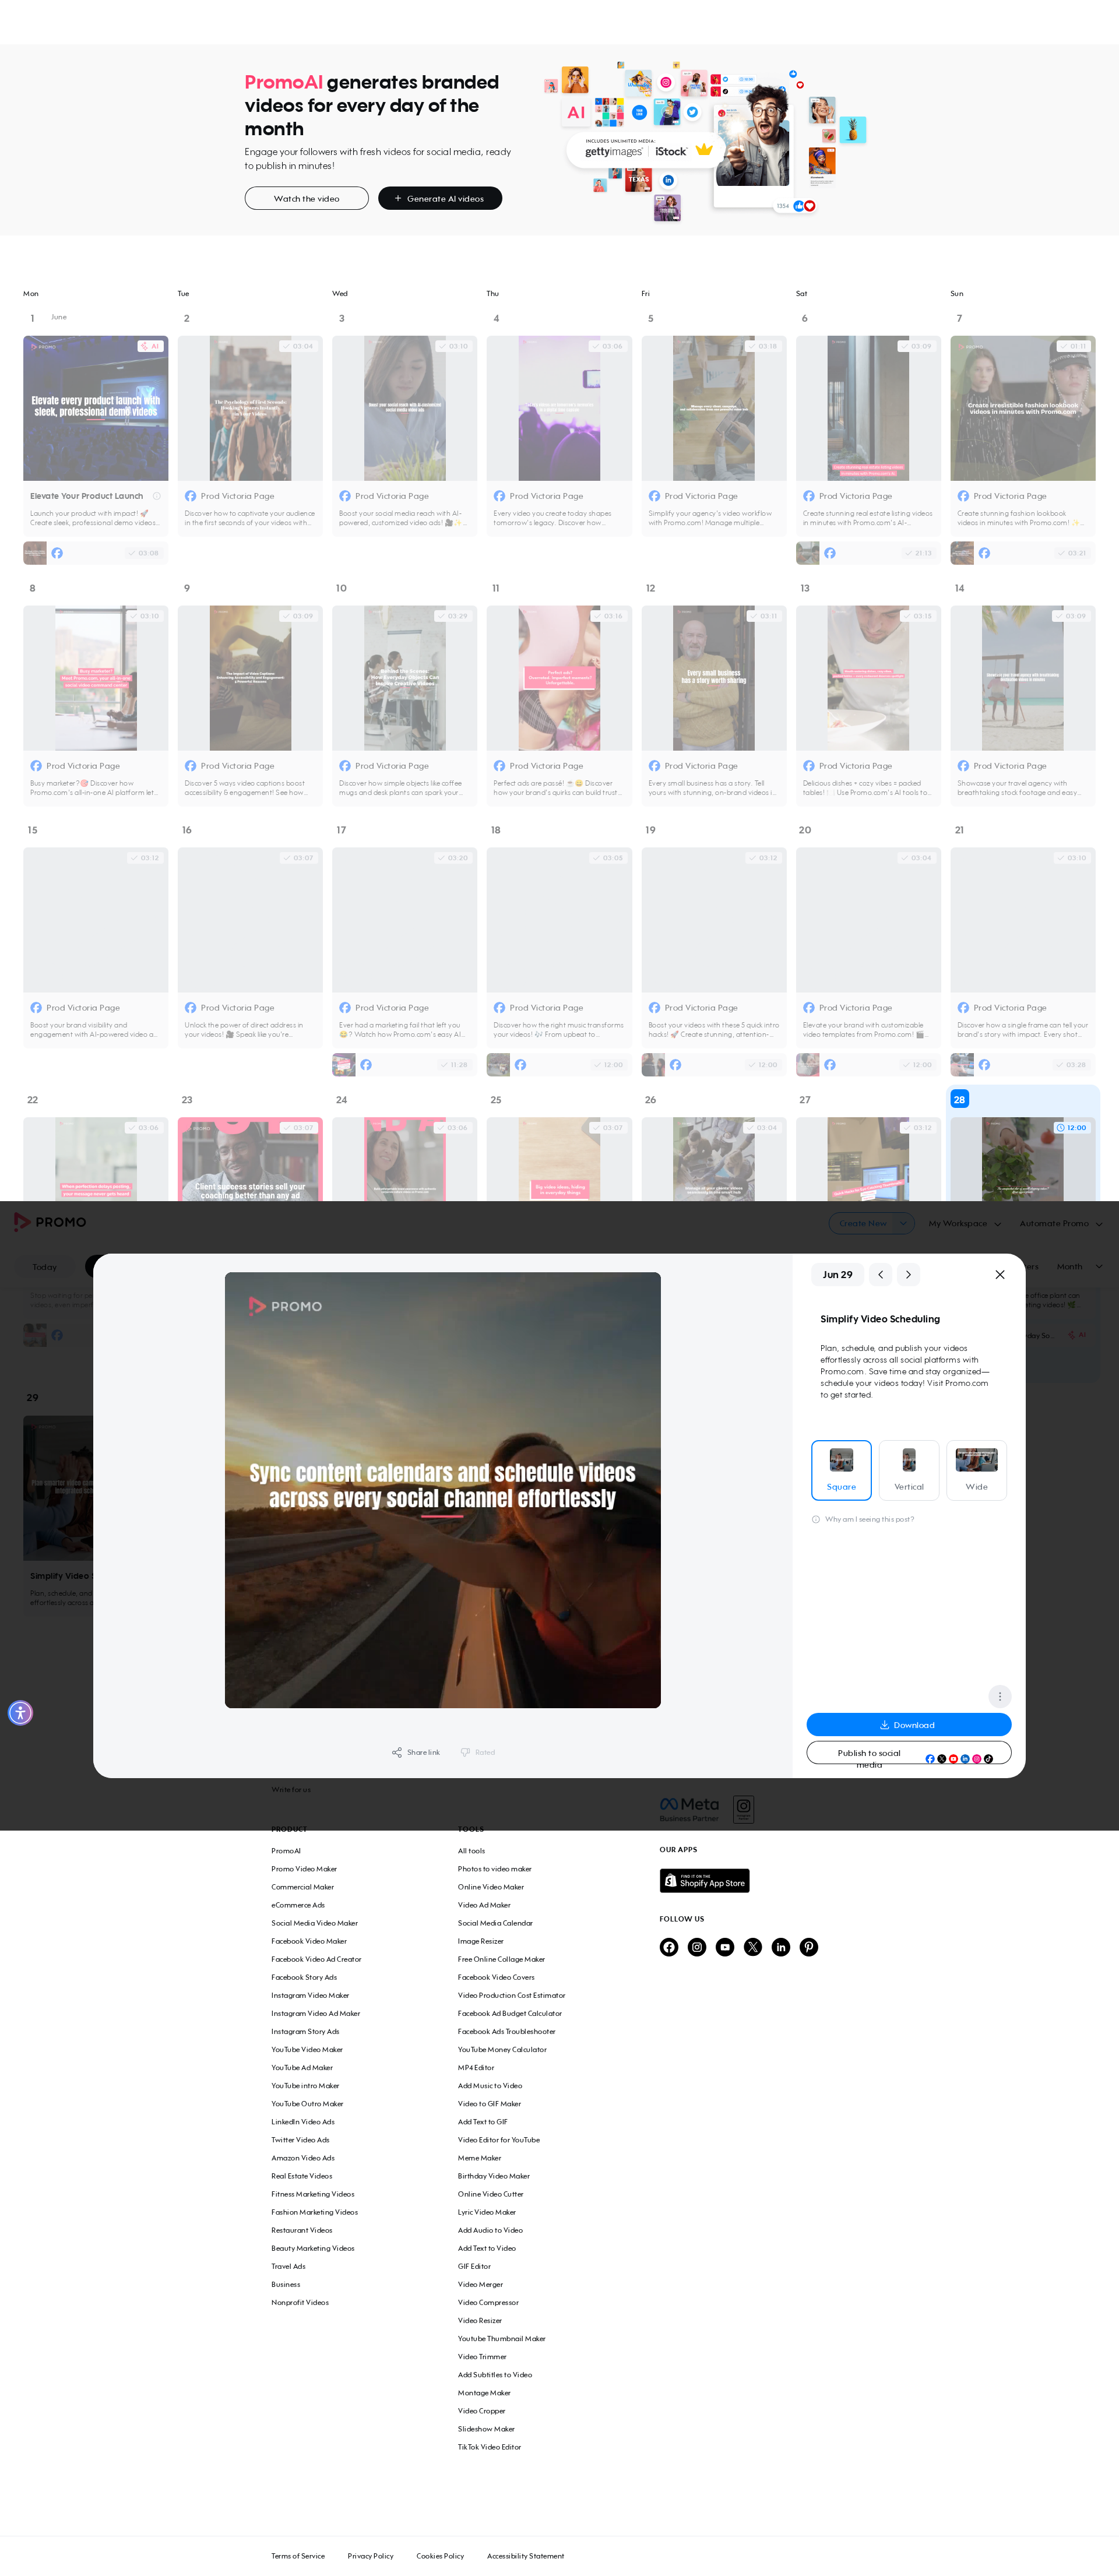Viewport: 1119px width, 2576px height.
Task: Click the Facebook icon in the Sun 21 scheduled row
Action: tap(984, 1065)
